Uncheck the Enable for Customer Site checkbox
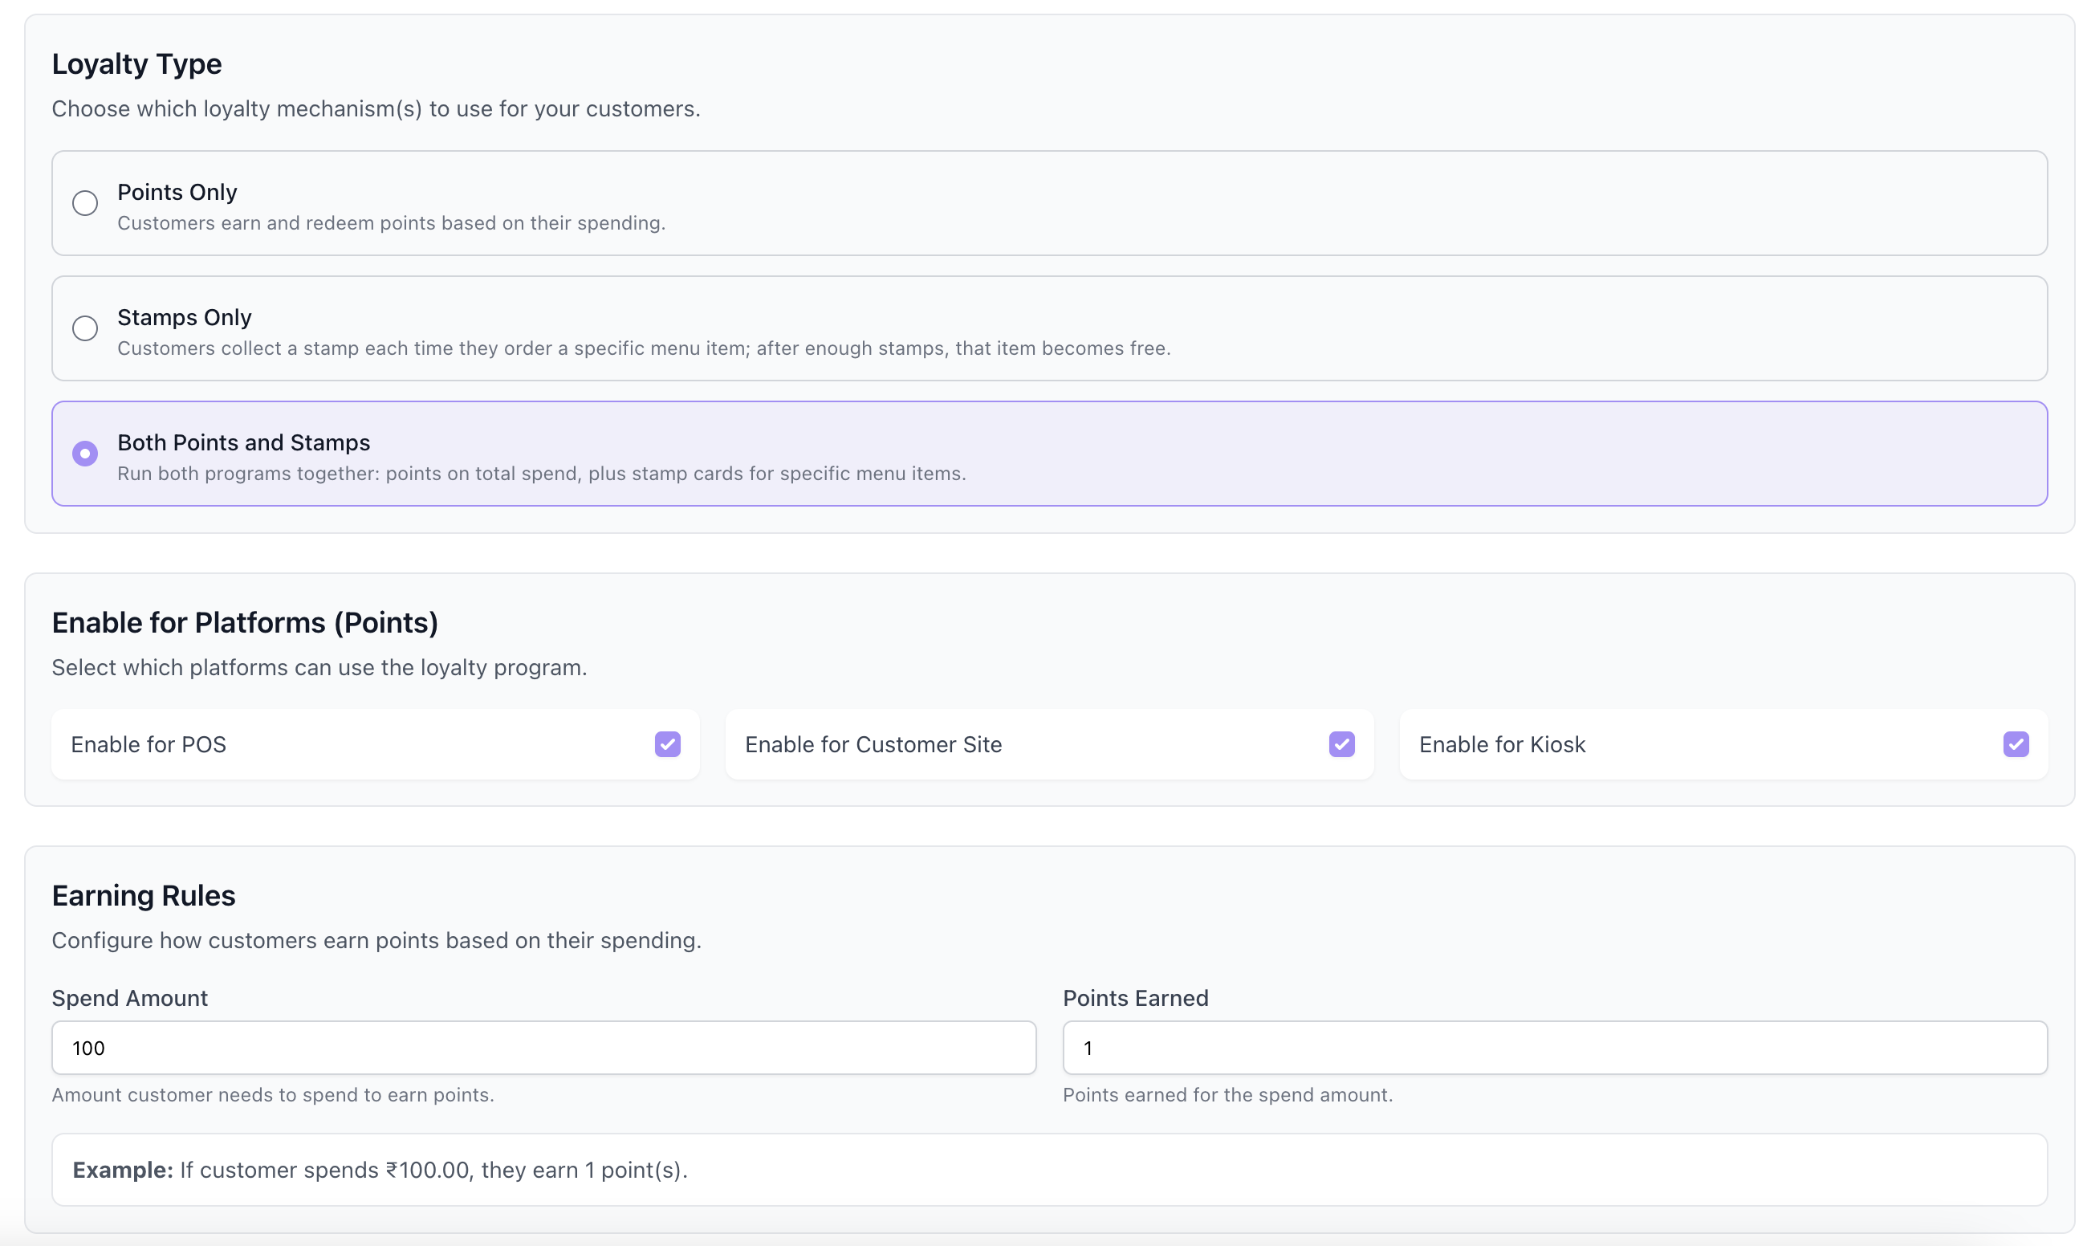2087x1246 pixels. (x=1341, y=744)
